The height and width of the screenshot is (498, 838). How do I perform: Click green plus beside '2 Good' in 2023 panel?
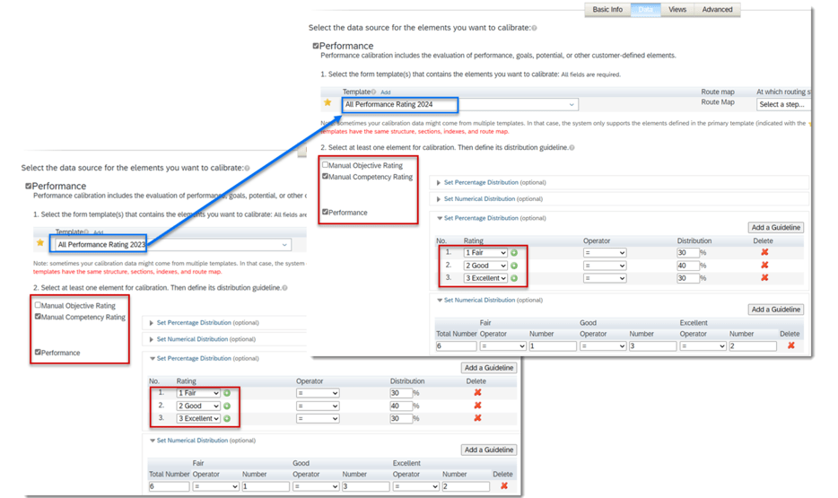pyautogui.click(x=227, y=406)
